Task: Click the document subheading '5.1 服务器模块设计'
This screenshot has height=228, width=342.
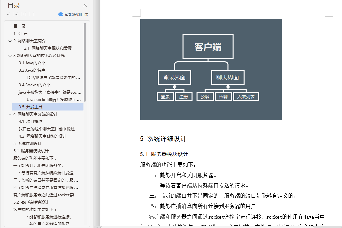Action: (164, 154)
